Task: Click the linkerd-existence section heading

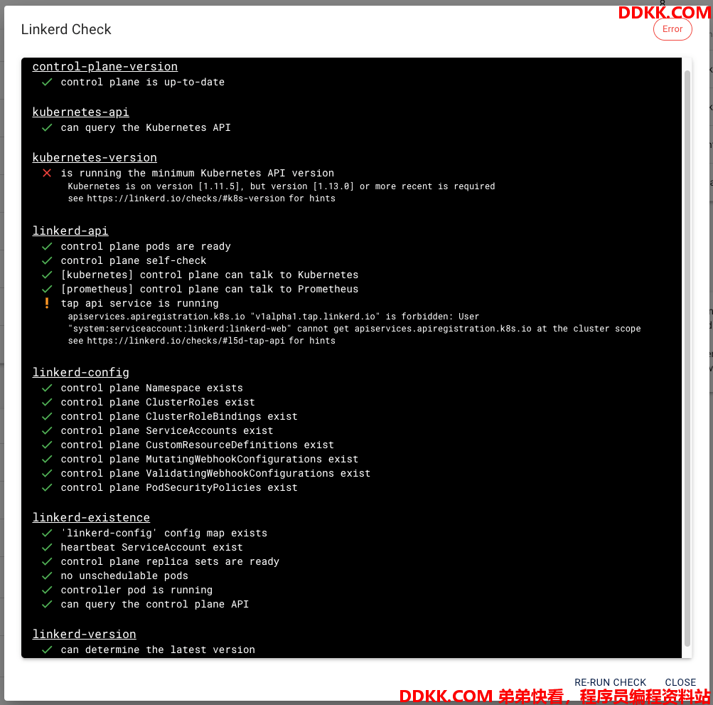Action: click(91, 517)
